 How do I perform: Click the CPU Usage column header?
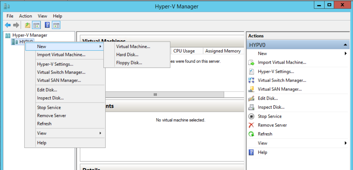187,51
